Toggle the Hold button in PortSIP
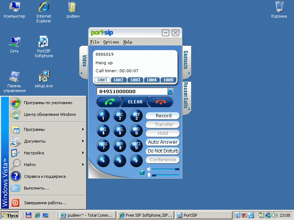294x220 pixels. pyautogui.click(x=163, y=133)
